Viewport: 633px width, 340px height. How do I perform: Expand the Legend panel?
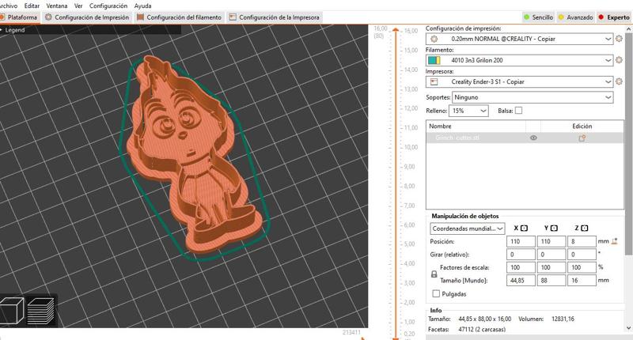[x=13, y=30]
